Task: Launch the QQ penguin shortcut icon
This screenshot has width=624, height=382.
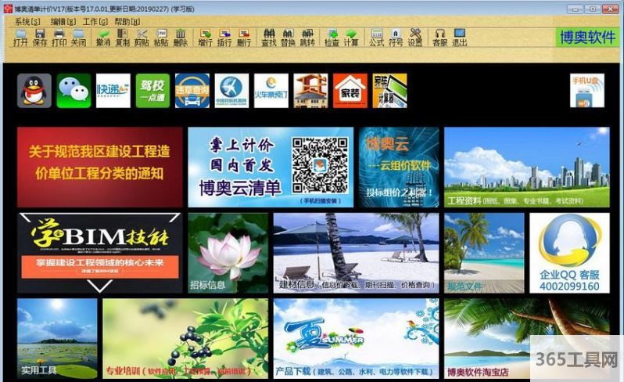Action: (x=34, y=91)
